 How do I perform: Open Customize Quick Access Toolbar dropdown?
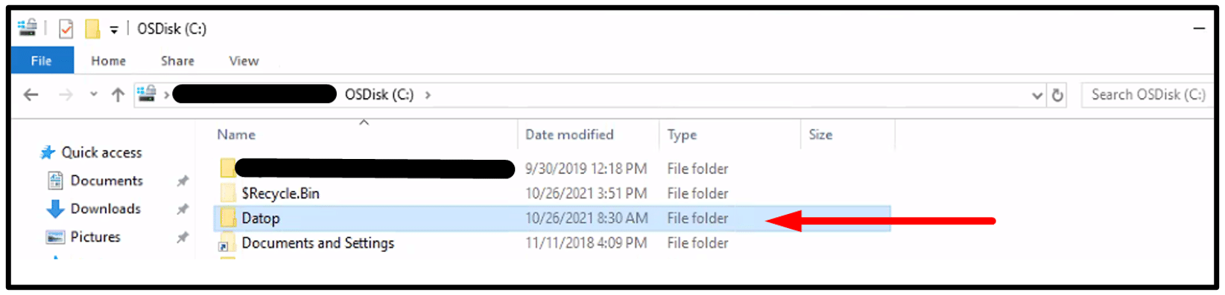tap(114, 30)
